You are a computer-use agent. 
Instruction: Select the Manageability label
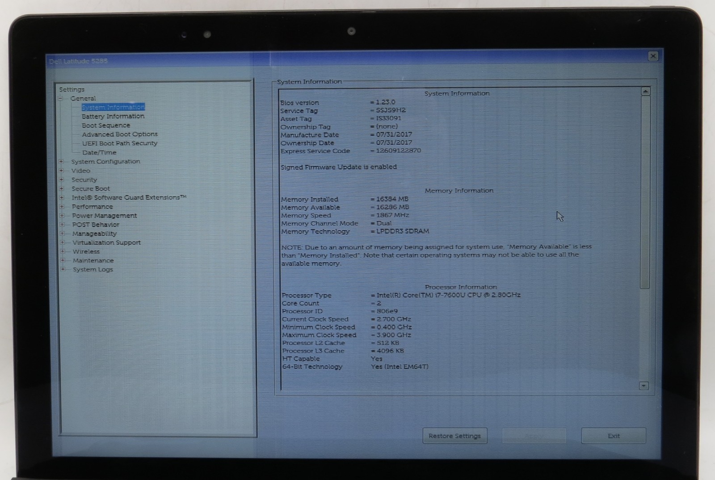click(95, 234)
